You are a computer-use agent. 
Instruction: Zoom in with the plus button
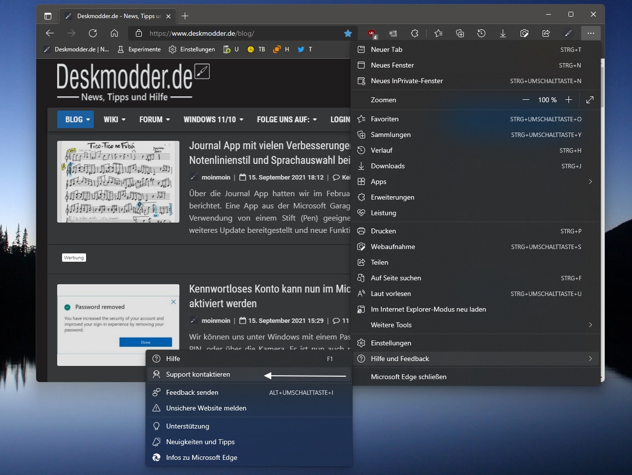pyautogui.click(x=568, y=100)
